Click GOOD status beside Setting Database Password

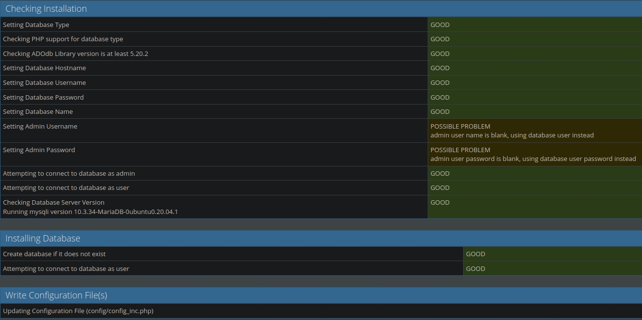click(x=440, y=98)
